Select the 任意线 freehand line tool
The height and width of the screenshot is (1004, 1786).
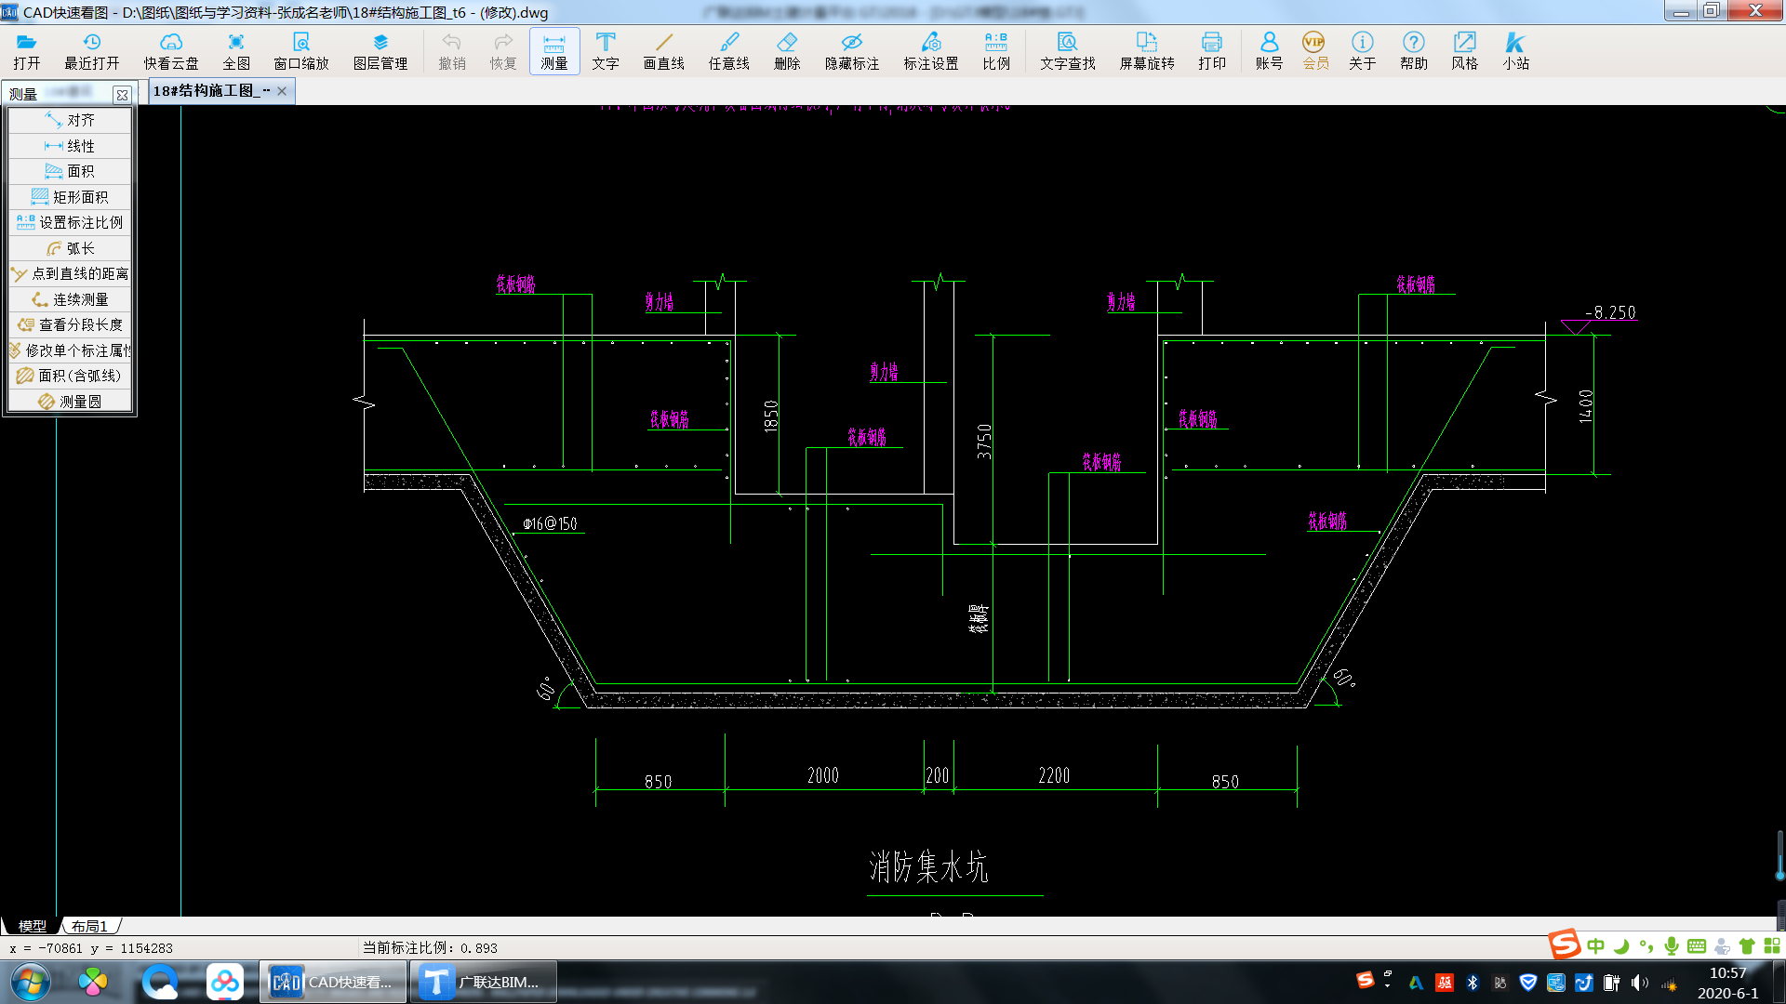tap(729, 51)
